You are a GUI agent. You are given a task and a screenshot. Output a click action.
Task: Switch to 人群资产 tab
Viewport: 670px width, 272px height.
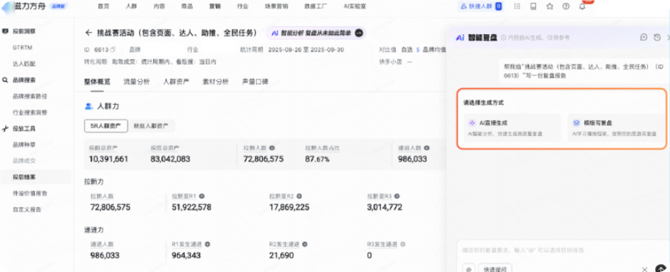click(176, 82)
